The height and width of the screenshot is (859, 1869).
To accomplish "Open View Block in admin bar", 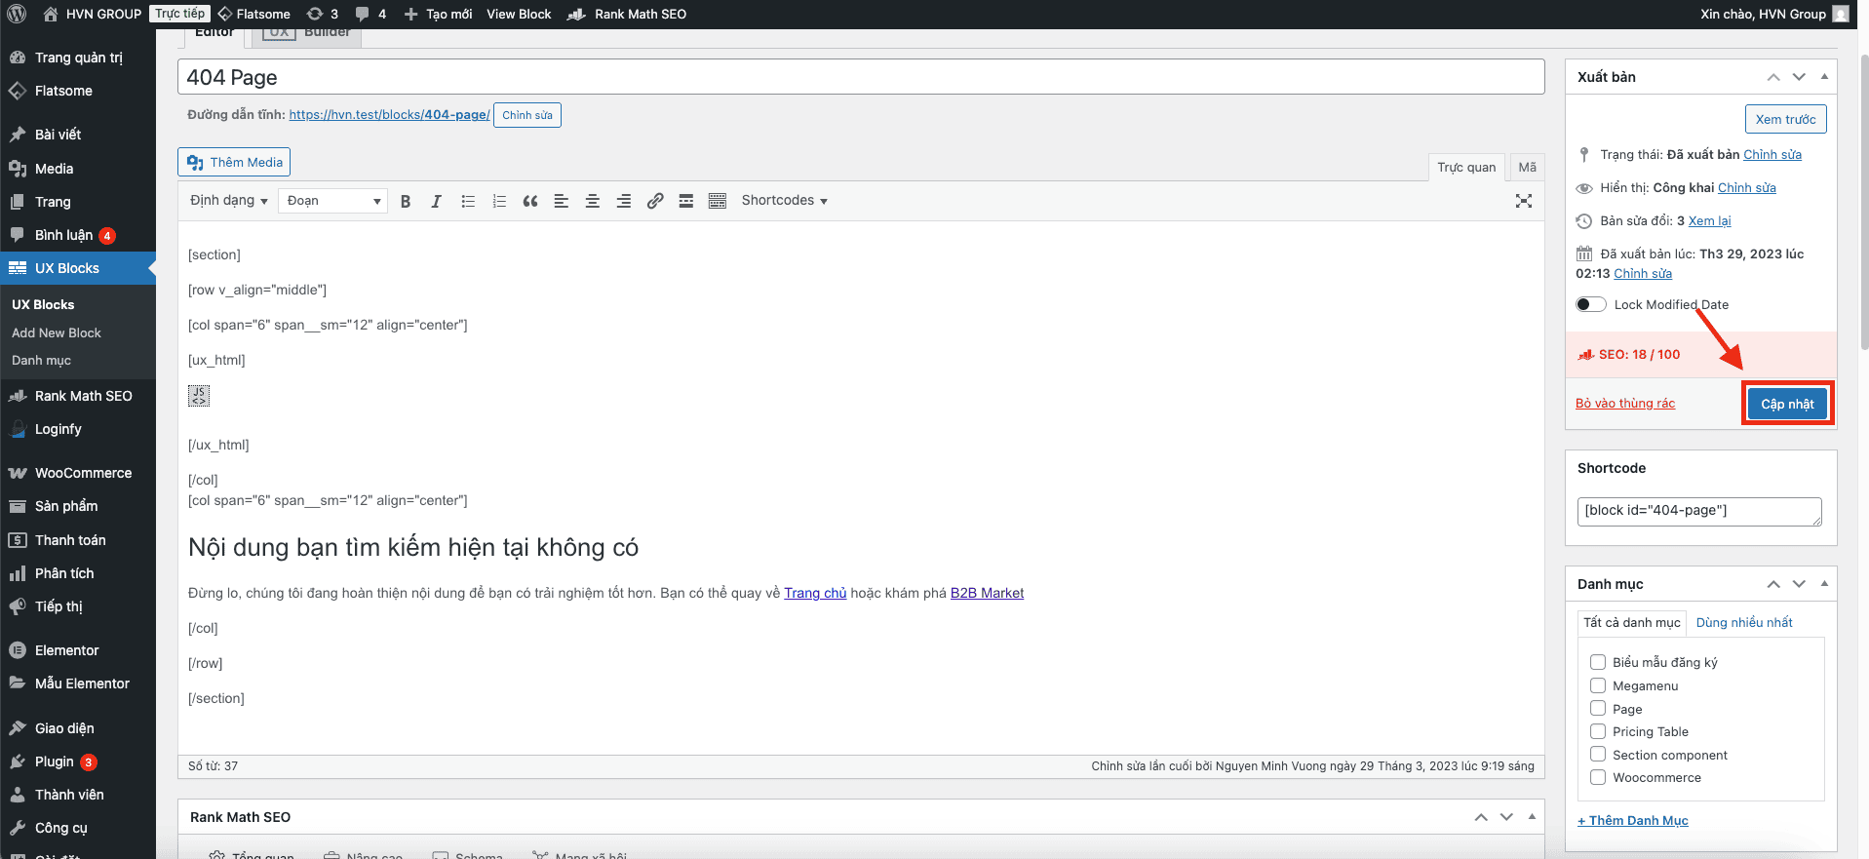I will [x=519, y=14].
